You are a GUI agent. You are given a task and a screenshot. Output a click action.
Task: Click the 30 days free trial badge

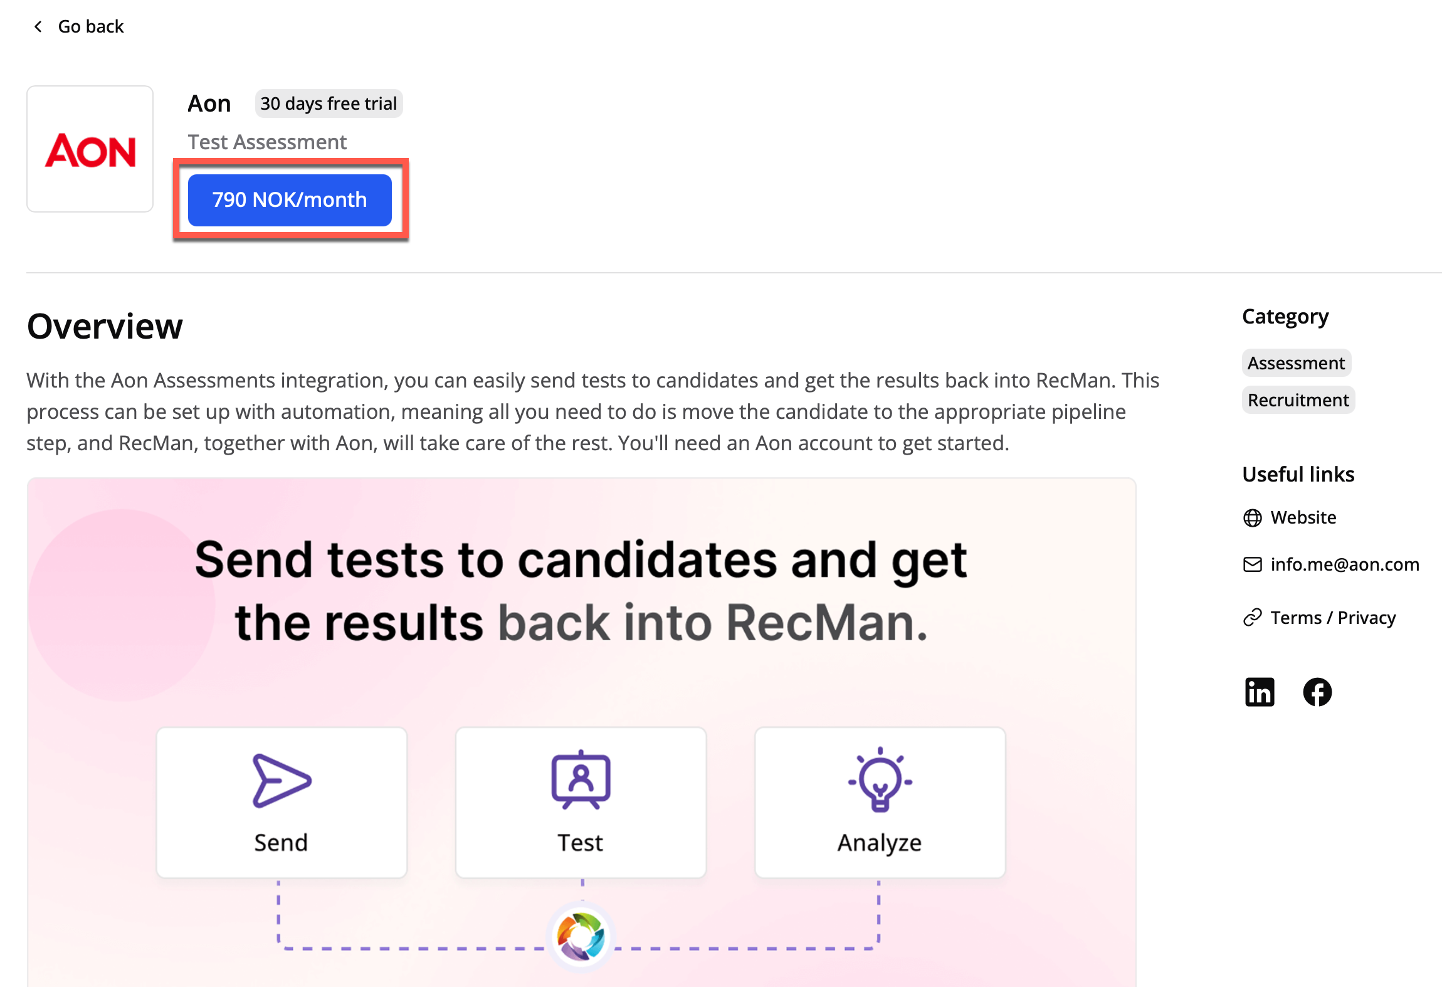pyautogui.click(x=329, y=103)
